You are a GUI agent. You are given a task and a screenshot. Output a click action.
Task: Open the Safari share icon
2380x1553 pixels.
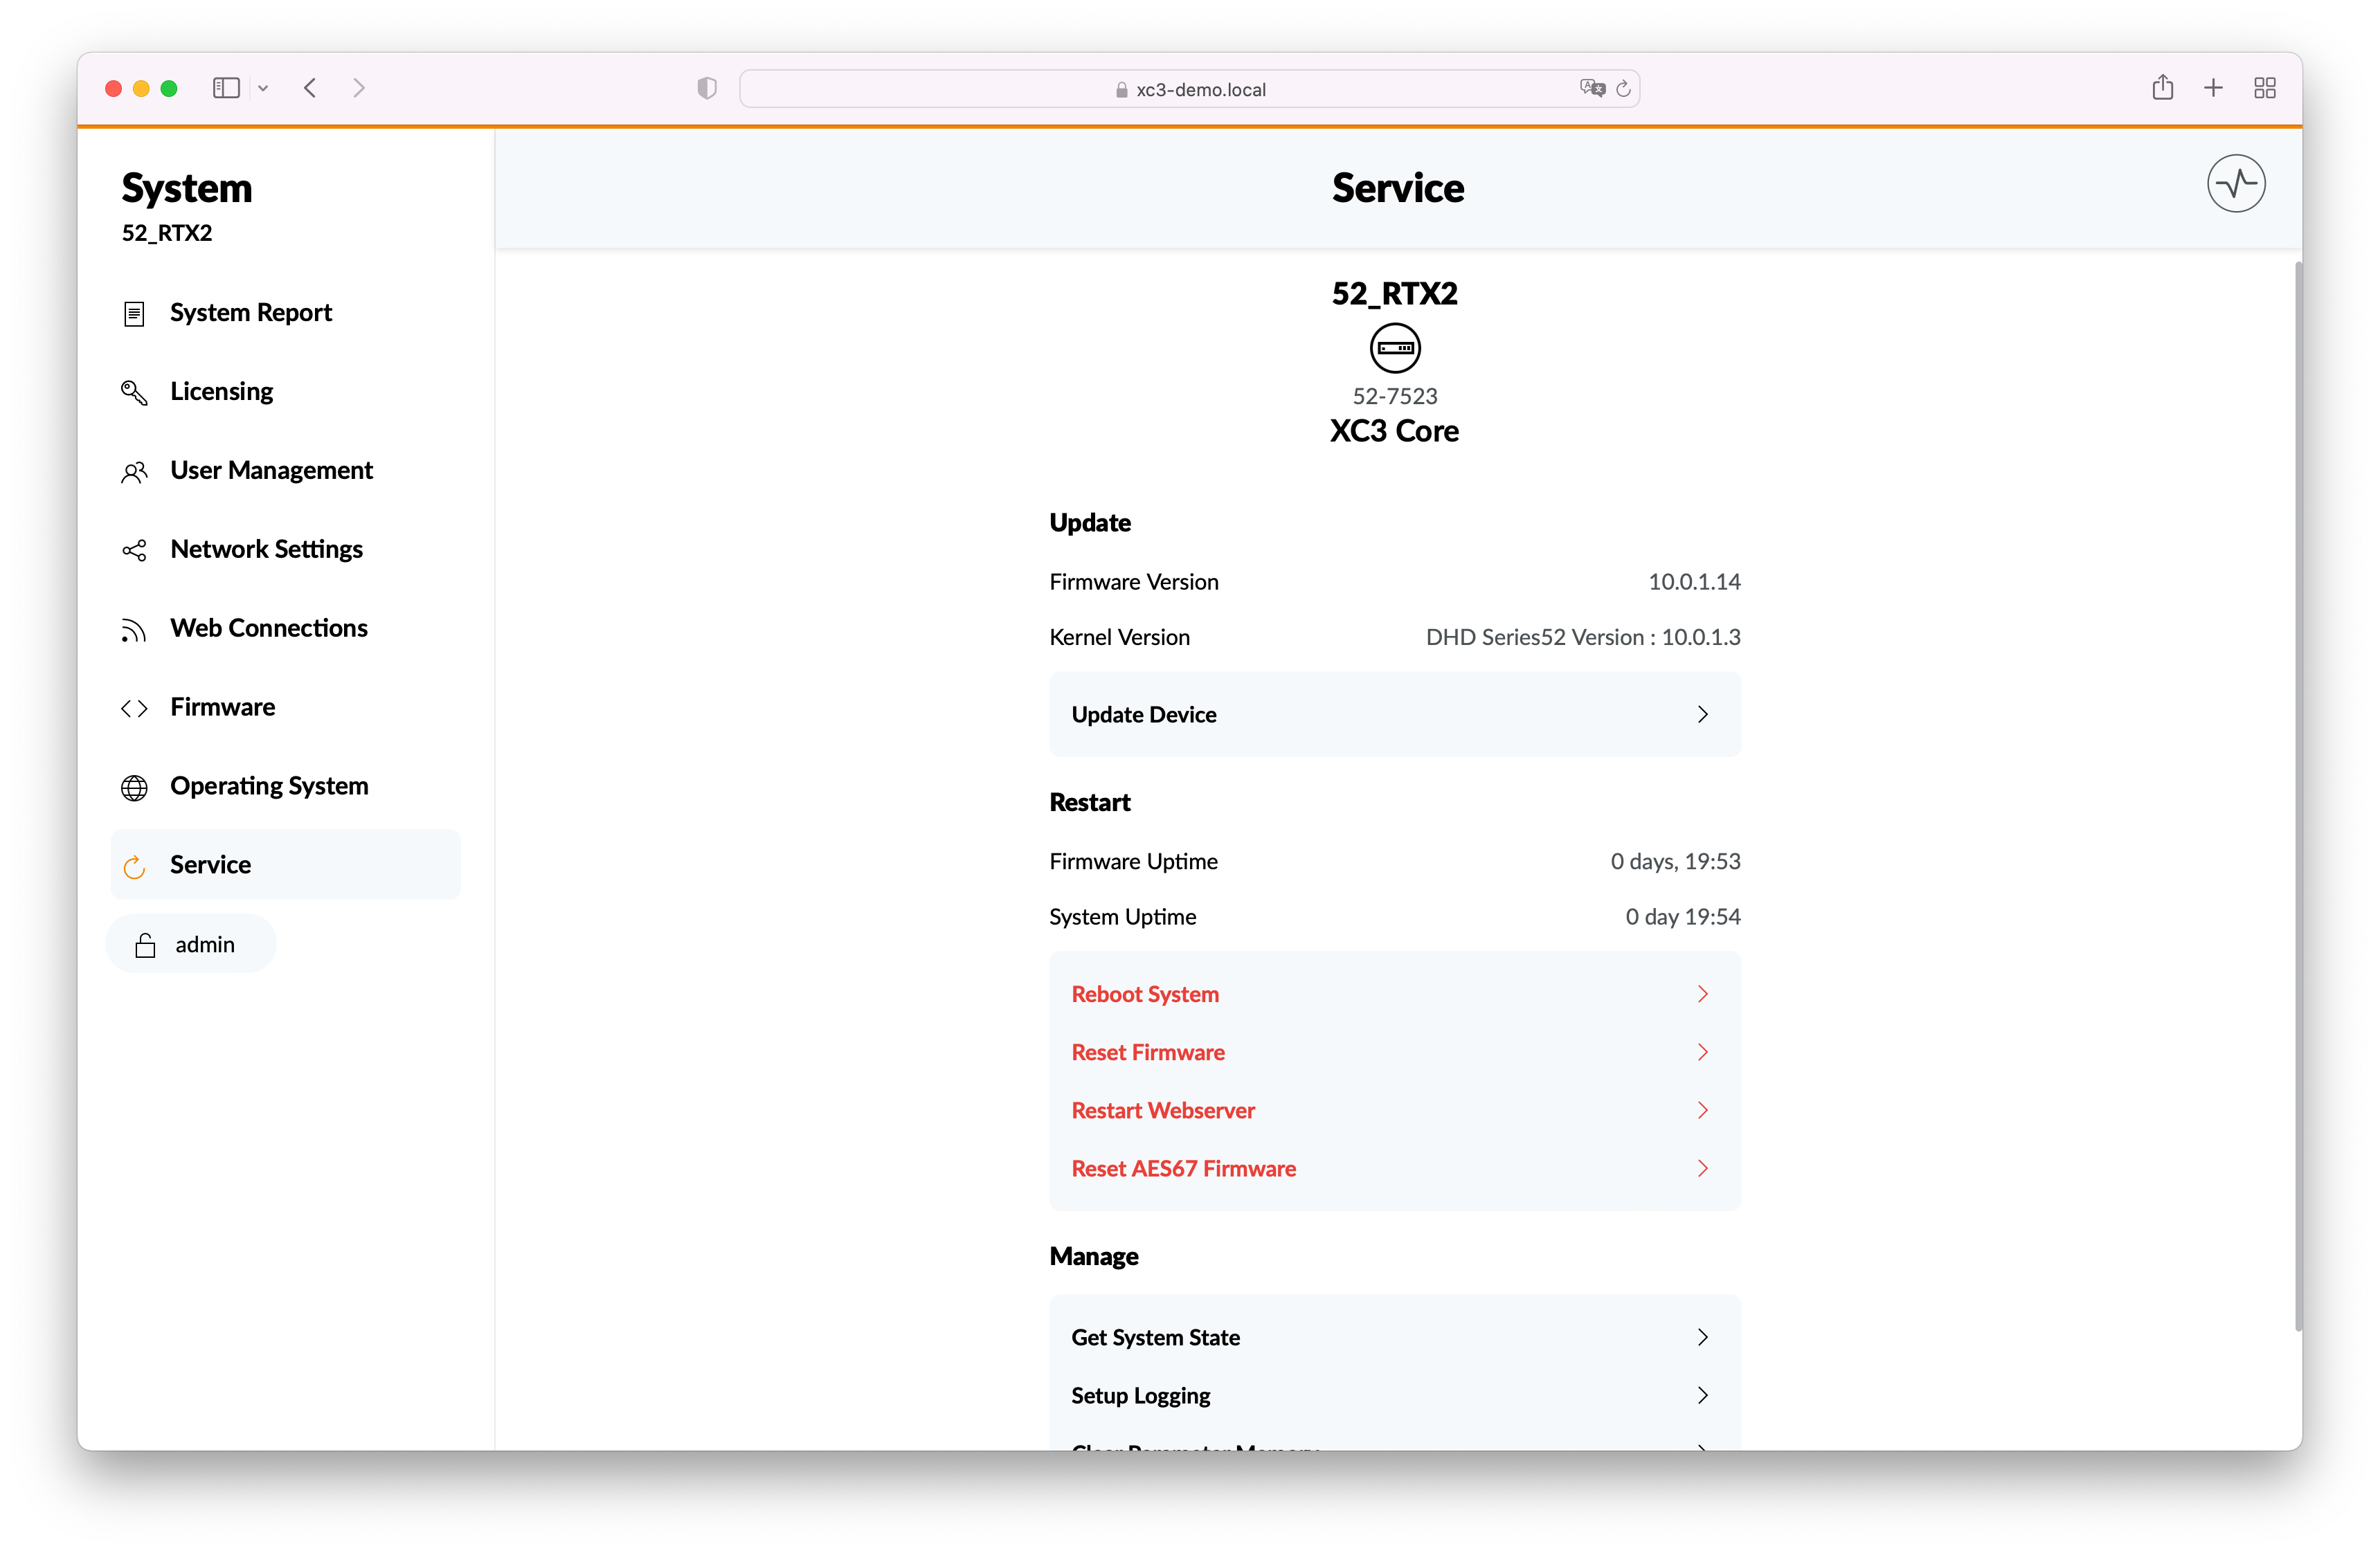tap(2162, 87)
